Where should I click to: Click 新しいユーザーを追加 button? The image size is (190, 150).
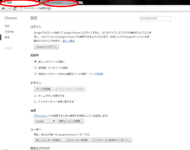click(x=49, y=140)
